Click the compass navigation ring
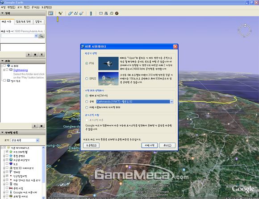The height and width of the screenshot is (199, 259). 245,30
